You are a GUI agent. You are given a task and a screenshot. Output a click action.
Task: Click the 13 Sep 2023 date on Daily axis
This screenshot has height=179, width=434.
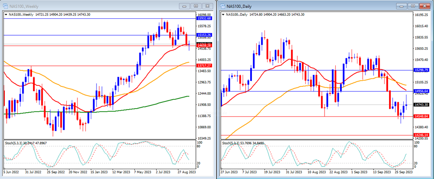[x=383, y=172]
